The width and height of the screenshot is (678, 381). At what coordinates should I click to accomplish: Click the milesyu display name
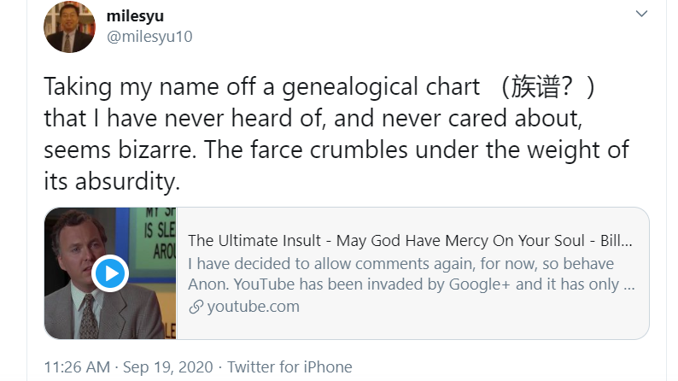pos(135,16)
